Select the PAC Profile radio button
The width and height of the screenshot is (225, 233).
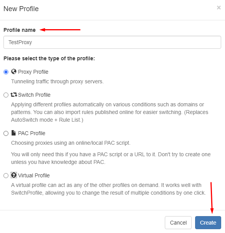pos(6,133)
